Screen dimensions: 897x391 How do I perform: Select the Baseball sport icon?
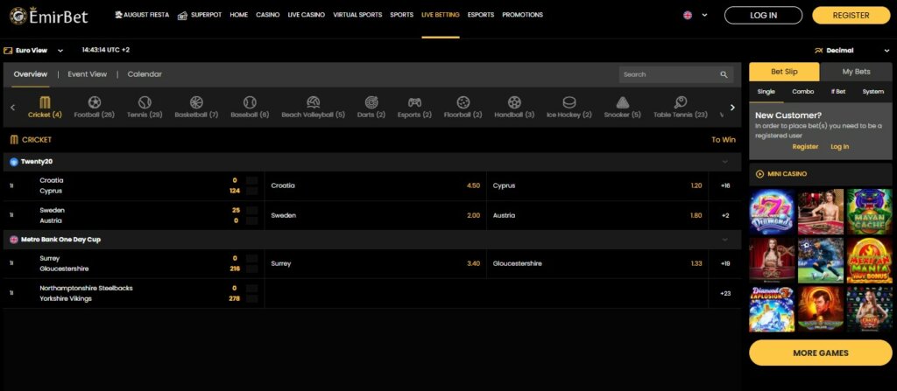pyautogui.click(x=250, y=102)
